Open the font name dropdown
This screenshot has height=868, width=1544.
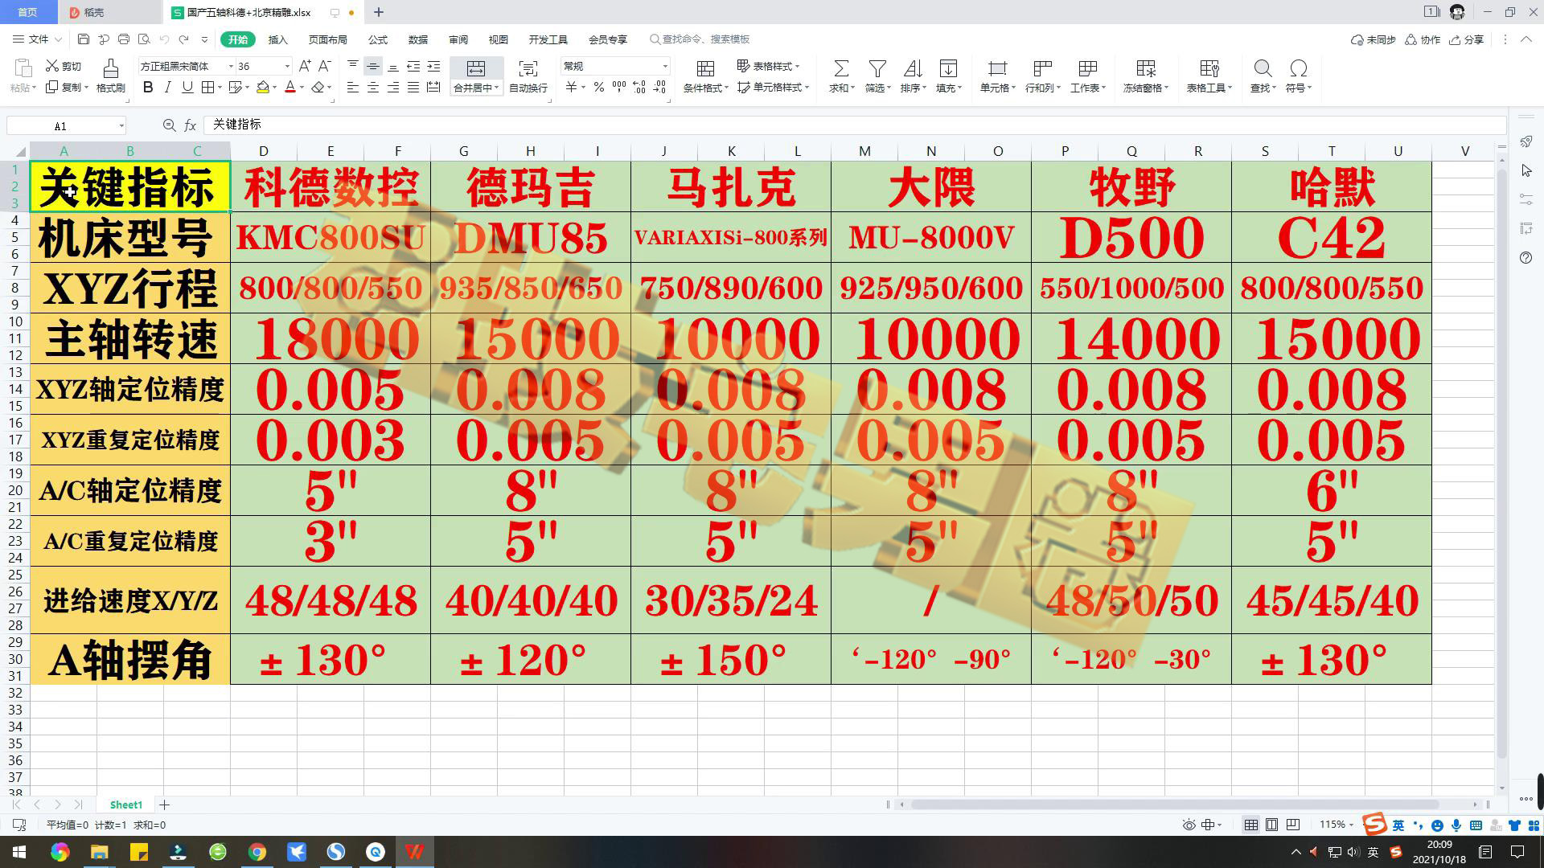point(231,67)
